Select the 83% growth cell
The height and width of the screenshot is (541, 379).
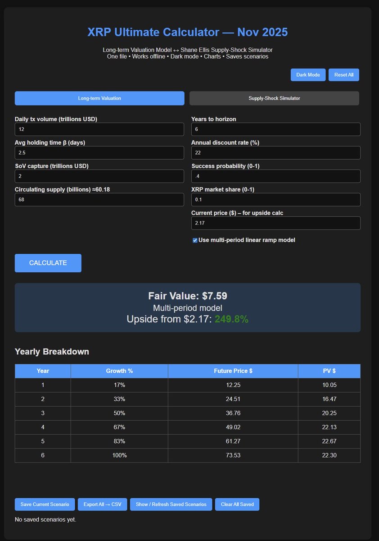coord(119,441)
